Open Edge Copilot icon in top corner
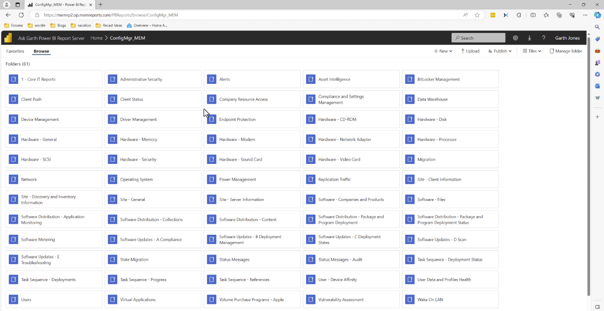 click(597, 15)
